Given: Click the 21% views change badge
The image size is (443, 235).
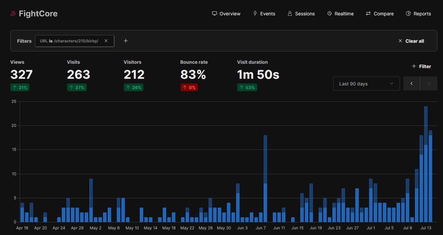Looking at the screenshot, I should pyautogui.click(x=20, y=88).
